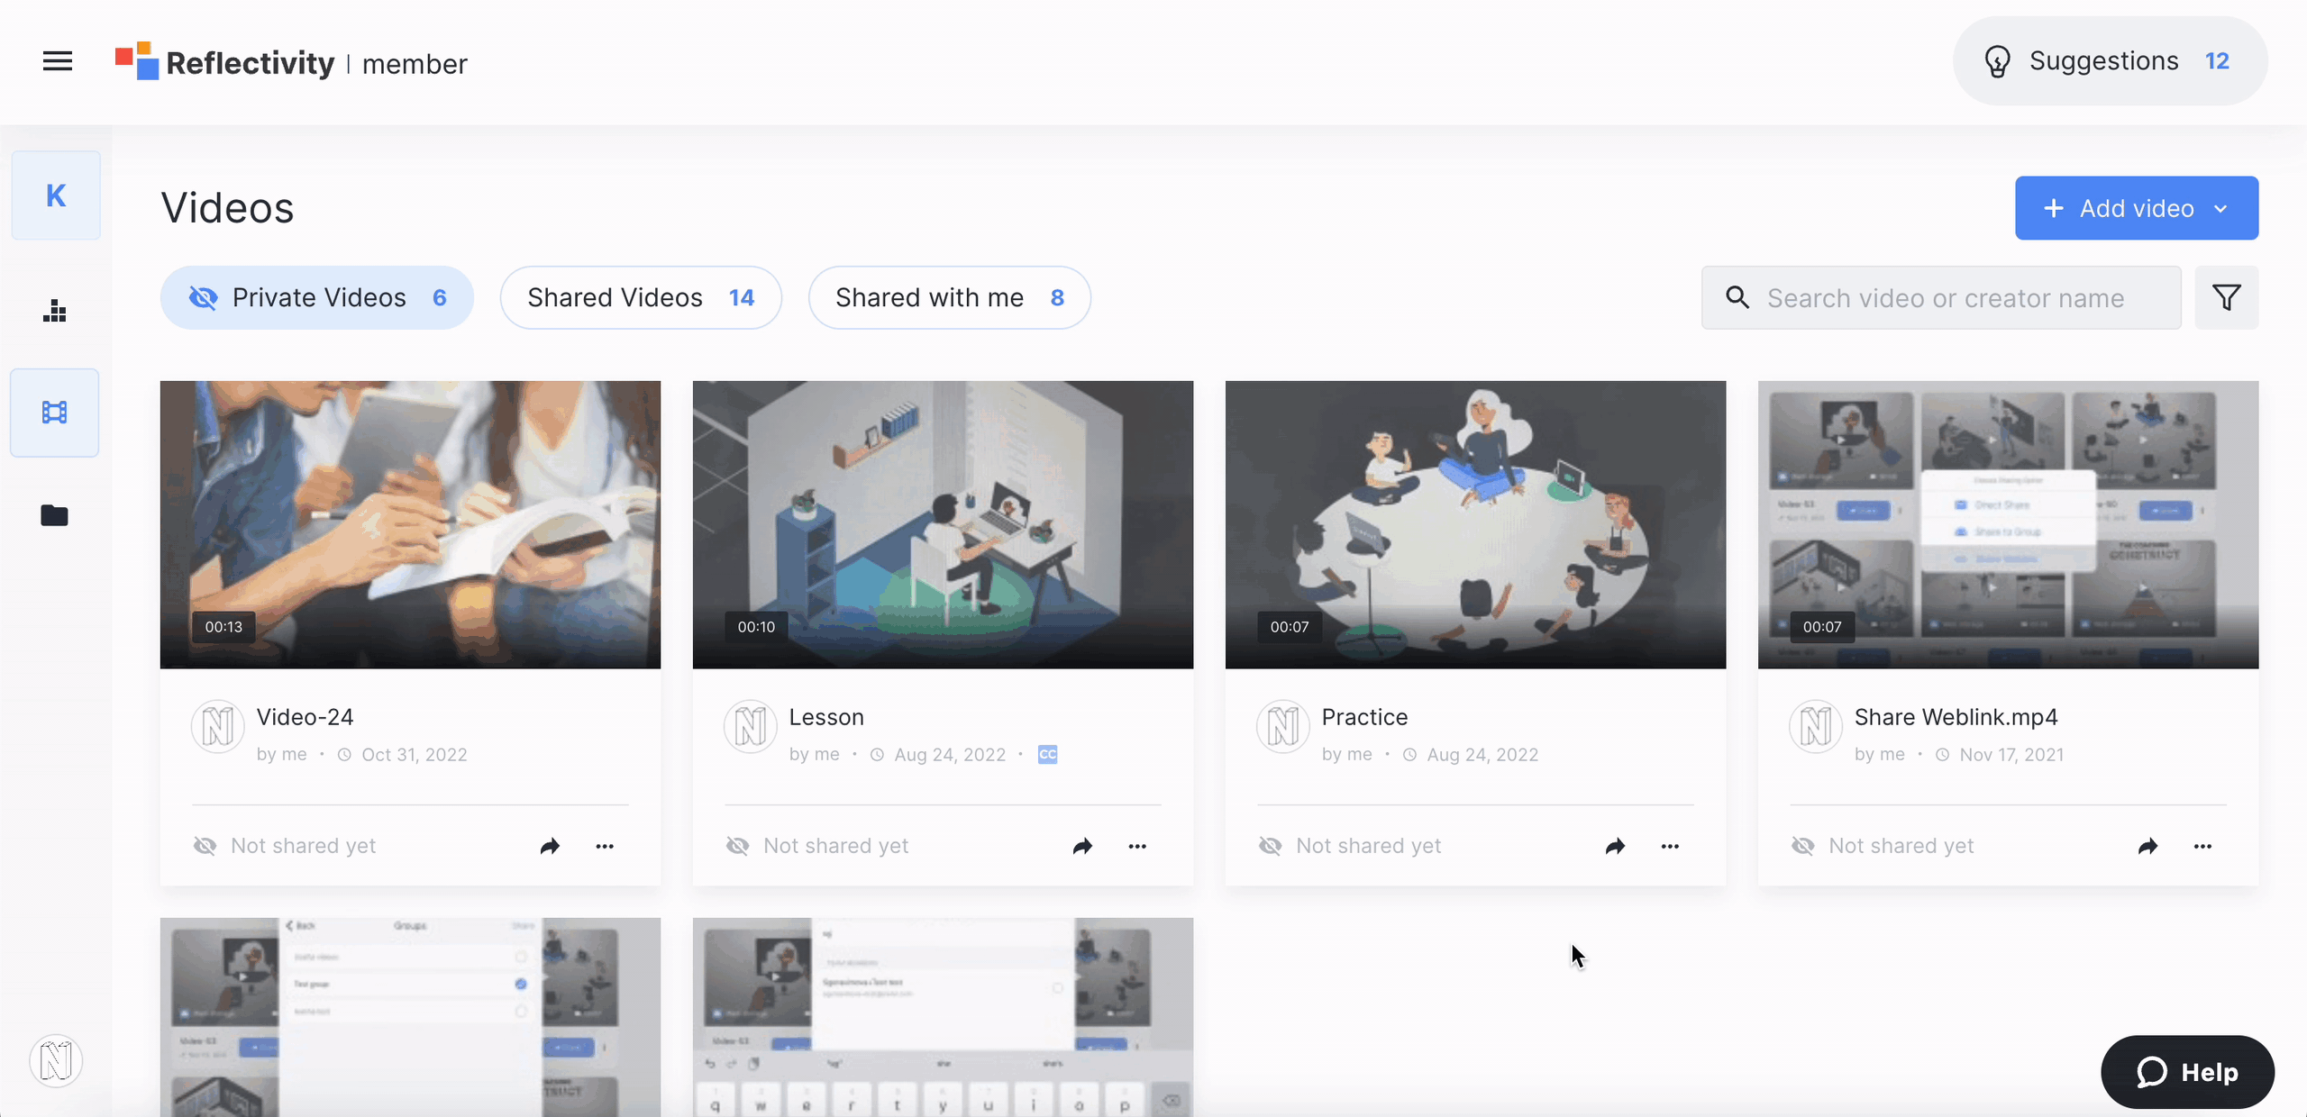Open the Video-24 thumbnail
The image size is (2307, 1117).
click(410, 524)
